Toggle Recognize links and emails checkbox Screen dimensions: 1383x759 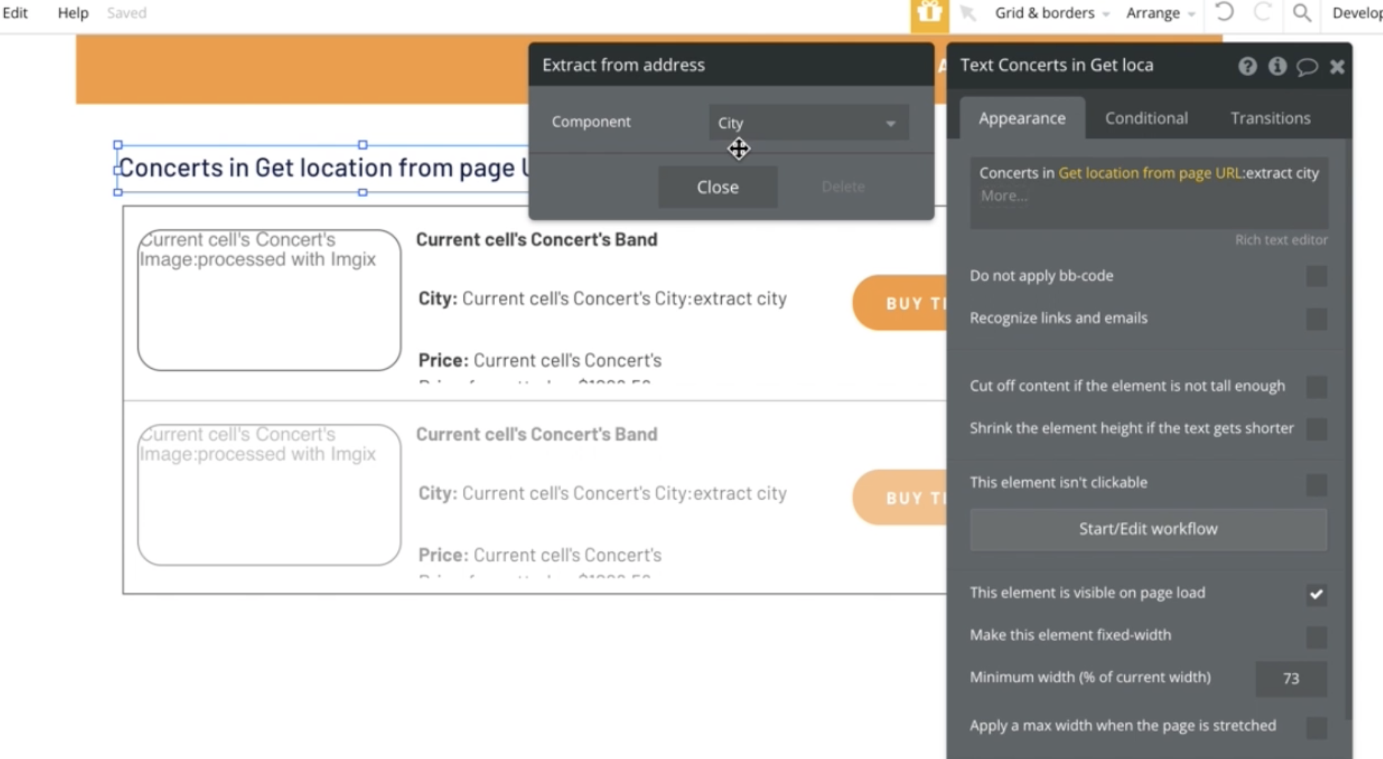tap(1316, 318)
